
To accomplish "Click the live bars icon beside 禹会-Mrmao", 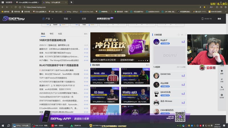I will click(x=183, y=103).
